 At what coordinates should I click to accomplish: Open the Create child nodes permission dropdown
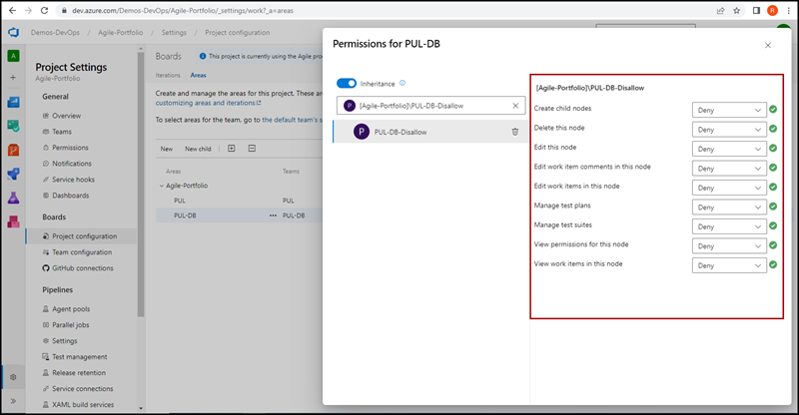click(729, 110)
